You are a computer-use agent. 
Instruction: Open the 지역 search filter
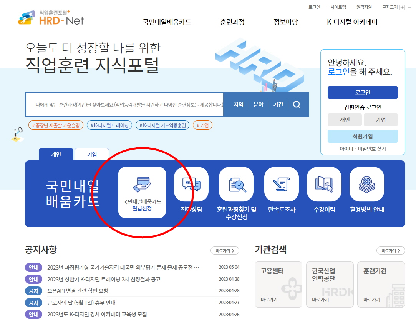pyautogui.click(x=238, y=105)
